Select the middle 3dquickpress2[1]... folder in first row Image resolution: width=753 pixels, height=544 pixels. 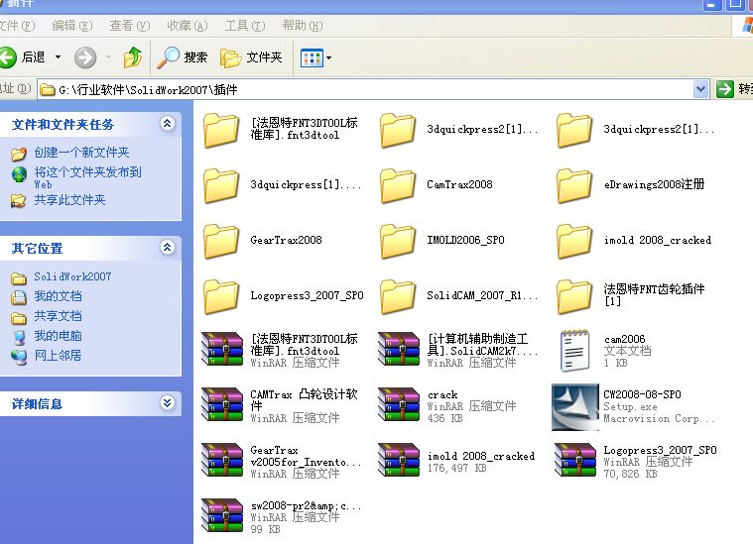[398, 130]
